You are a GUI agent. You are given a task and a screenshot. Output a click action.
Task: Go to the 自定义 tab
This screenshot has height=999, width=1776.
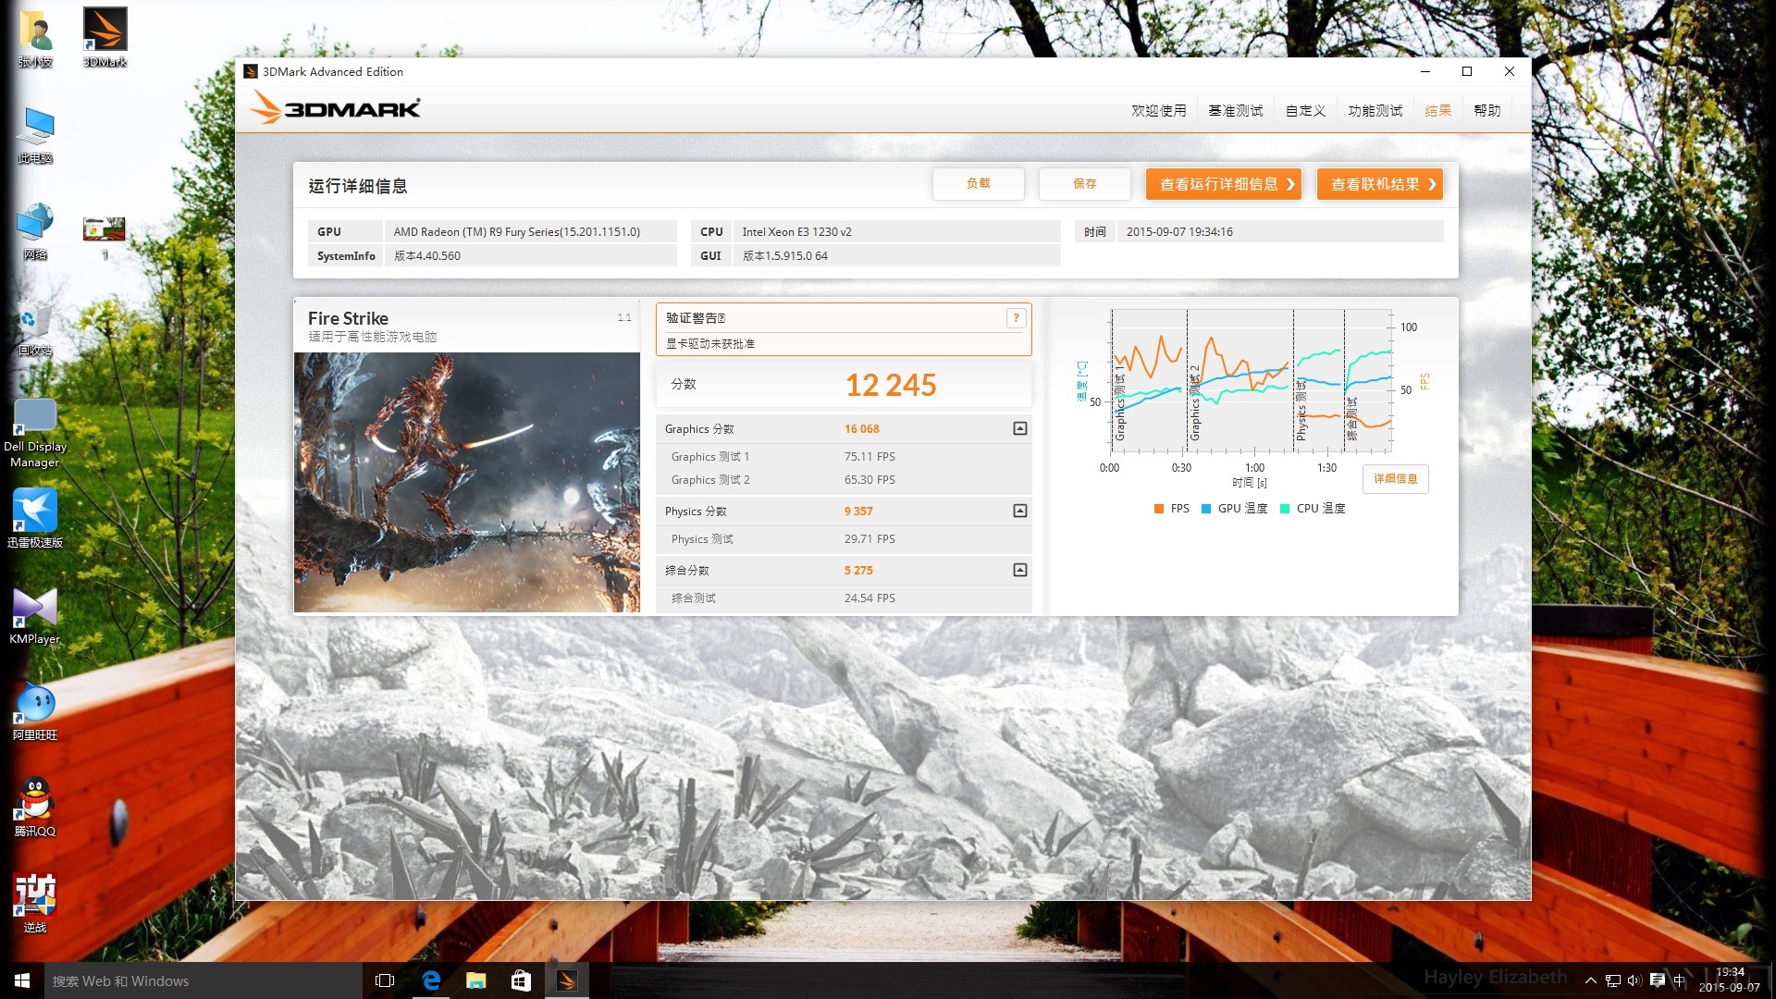point(1305,110)
